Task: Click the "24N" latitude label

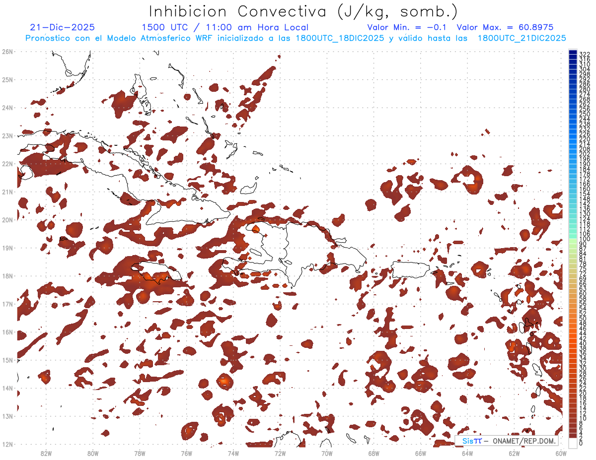Action: pos(7,108)
